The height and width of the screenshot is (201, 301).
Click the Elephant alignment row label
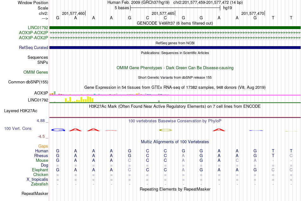[40, 170]
